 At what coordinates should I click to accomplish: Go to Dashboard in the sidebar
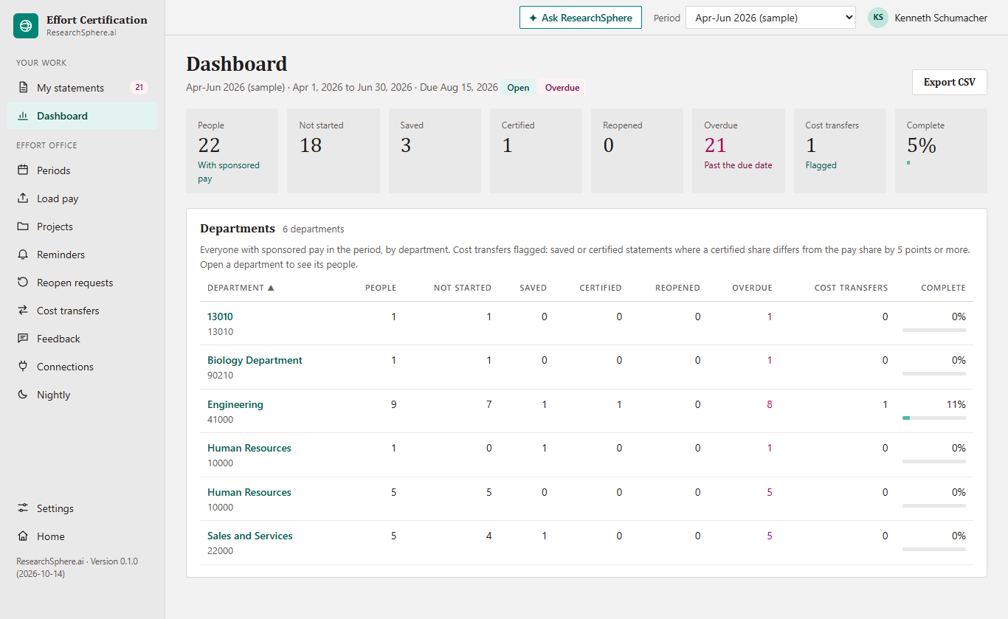(83, 116)
